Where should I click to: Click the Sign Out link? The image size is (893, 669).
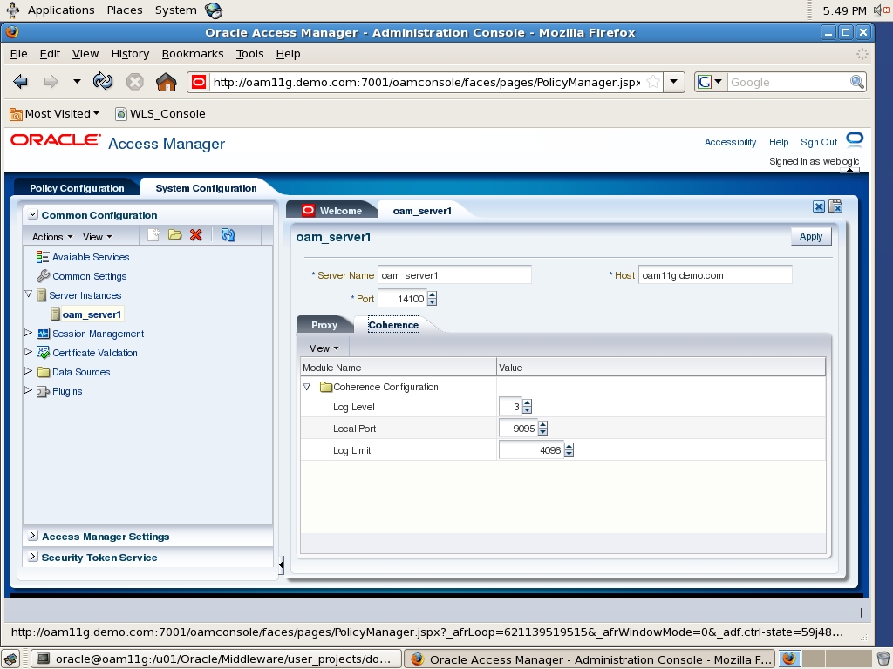point(818,142)
